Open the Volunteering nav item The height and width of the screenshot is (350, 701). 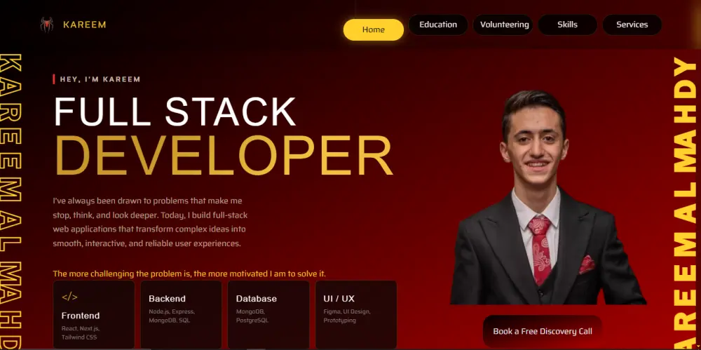504,25
